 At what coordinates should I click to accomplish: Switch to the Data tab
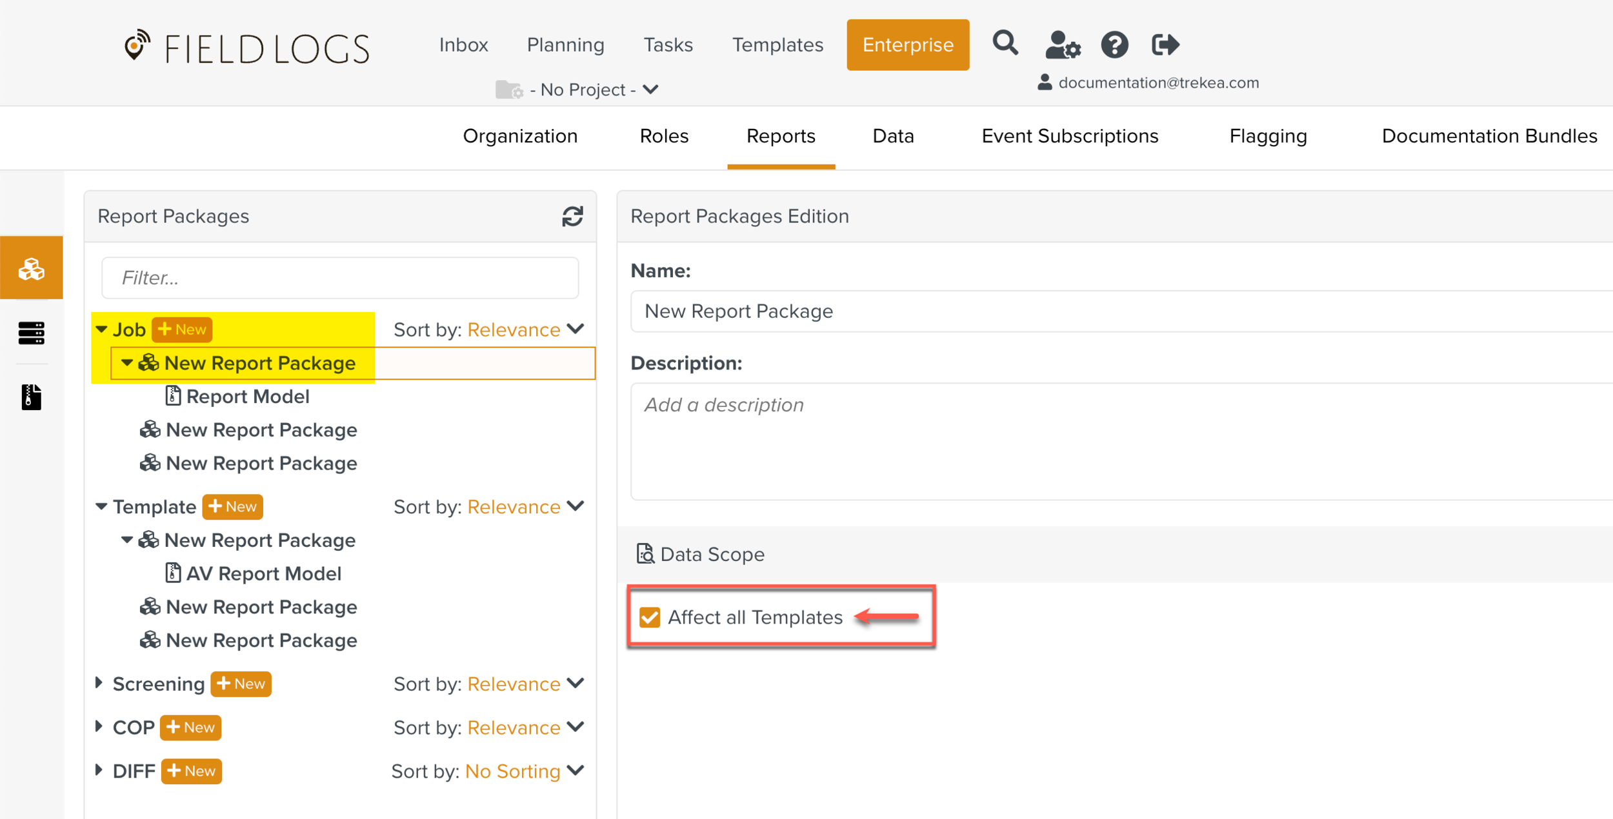point(892,136)
